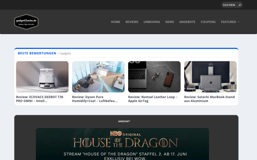This screenshot has height=160, width=257.
Task: Select the NEWS menu item
Action: [x=170, y=22]
